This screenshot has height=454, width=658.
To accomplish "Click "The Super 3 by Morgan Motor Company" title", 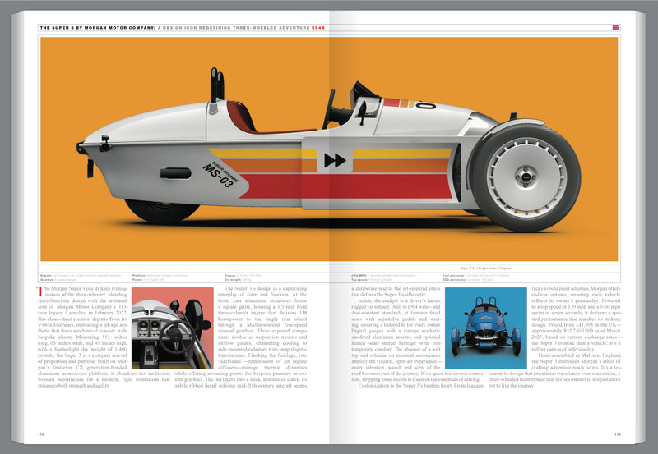I will [x=99, y=27].
